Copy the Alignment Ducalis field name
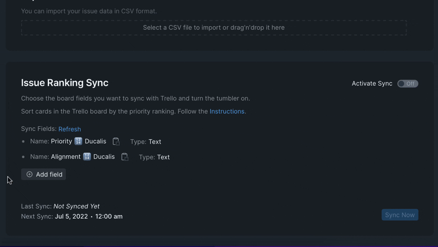Viewport: 438px width, 247px height. (125, 157)
